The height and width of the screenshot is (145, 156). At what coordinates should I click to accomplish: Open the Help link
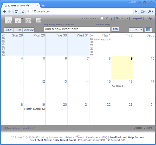[x=149, y=18]
